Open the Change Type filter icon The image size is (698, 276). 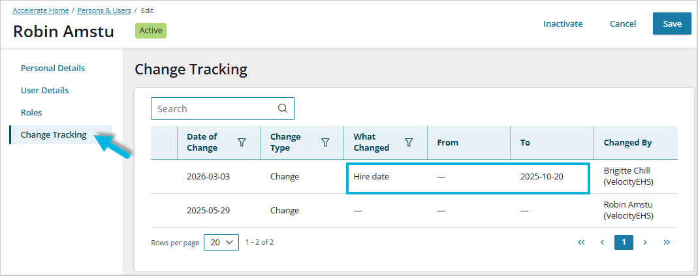click(x=325, y=142)
